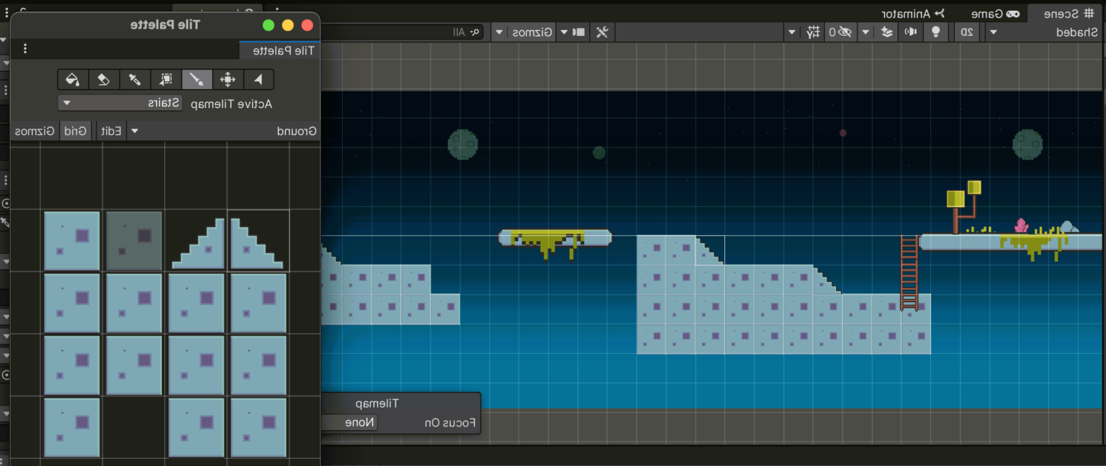Choose the Select arrow tool in Tile Palette

[x=258, y=79]
